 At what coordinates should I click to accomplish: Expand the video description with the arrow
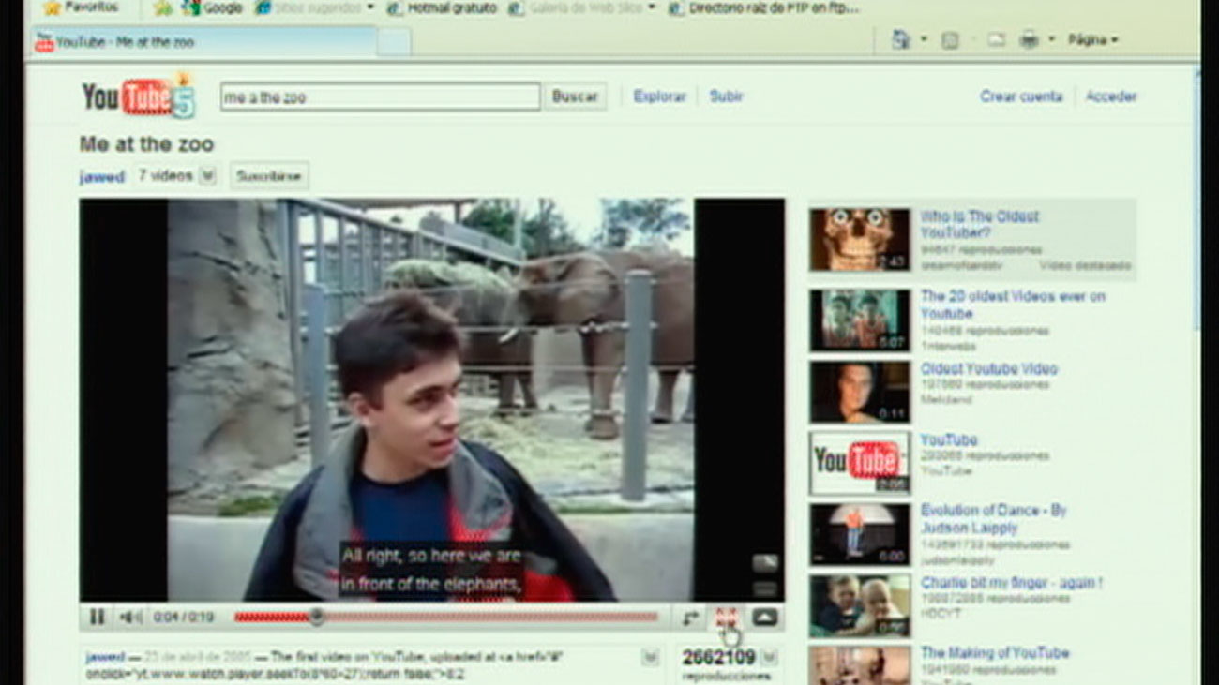(x=650, y=658)
